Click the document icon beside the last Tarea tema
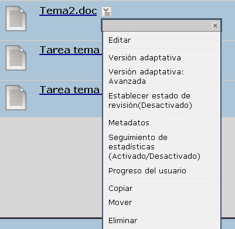The width and height of the screenshot is (235, 229). click(16, 98)
